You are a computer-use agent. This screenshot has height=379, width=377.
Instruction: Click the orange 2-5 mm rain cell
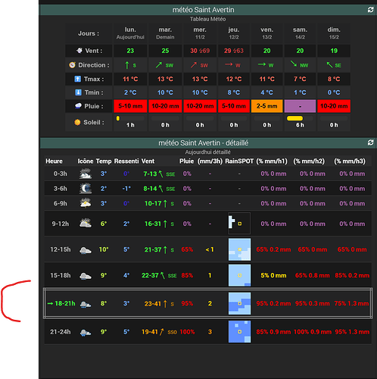[266, 106]
